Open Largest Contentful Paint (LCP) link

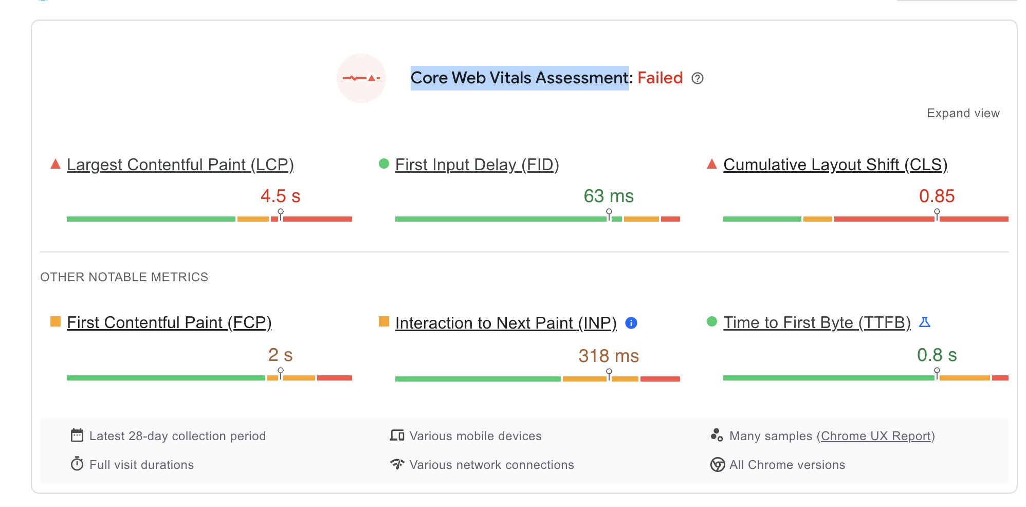(x=180, y=165)
